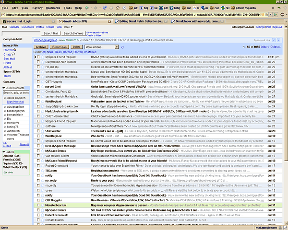This screenshot has width=288, height=230.
Task: Open the Tools menu
Action: click(x=68, y=8)
